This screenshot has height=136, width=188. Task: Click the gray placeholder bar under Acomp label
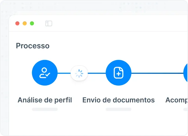coord(185,109)
